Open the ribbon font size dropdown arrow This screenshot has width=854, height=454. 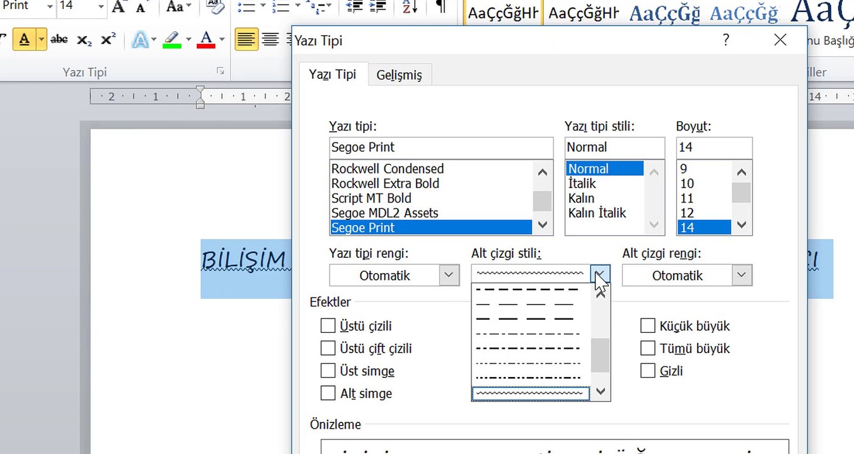tap(101, 7)
